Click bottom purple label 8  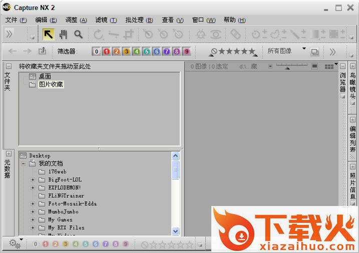tap(116, 244)
